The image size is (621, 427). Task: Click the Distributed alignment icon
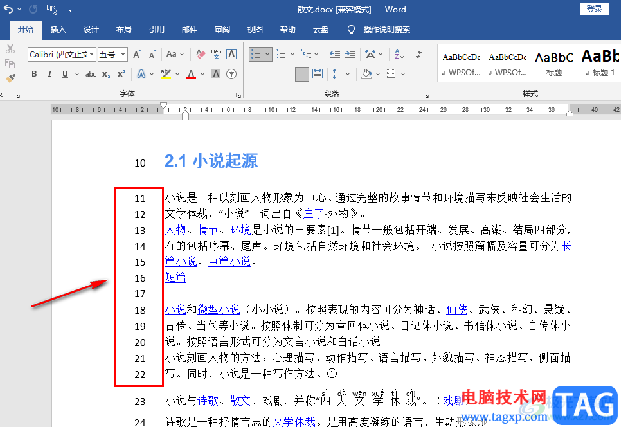pyautogui.click(x=318, y=74)
